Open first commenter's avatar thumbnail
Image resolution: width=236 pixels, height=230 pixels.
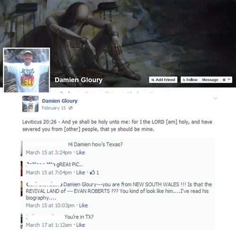(x=22, y=149)
